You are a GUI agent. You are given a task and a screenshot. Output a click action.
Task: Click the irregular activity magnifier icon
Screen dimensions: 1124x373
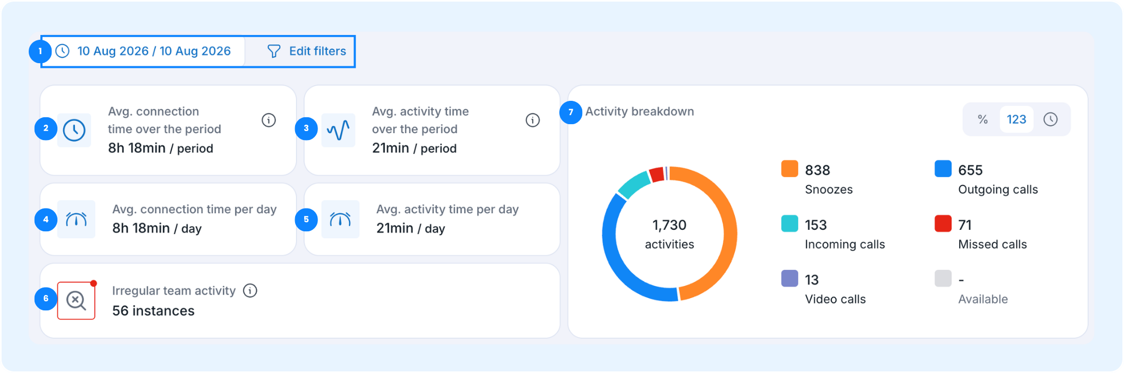(x=76, y=300)
